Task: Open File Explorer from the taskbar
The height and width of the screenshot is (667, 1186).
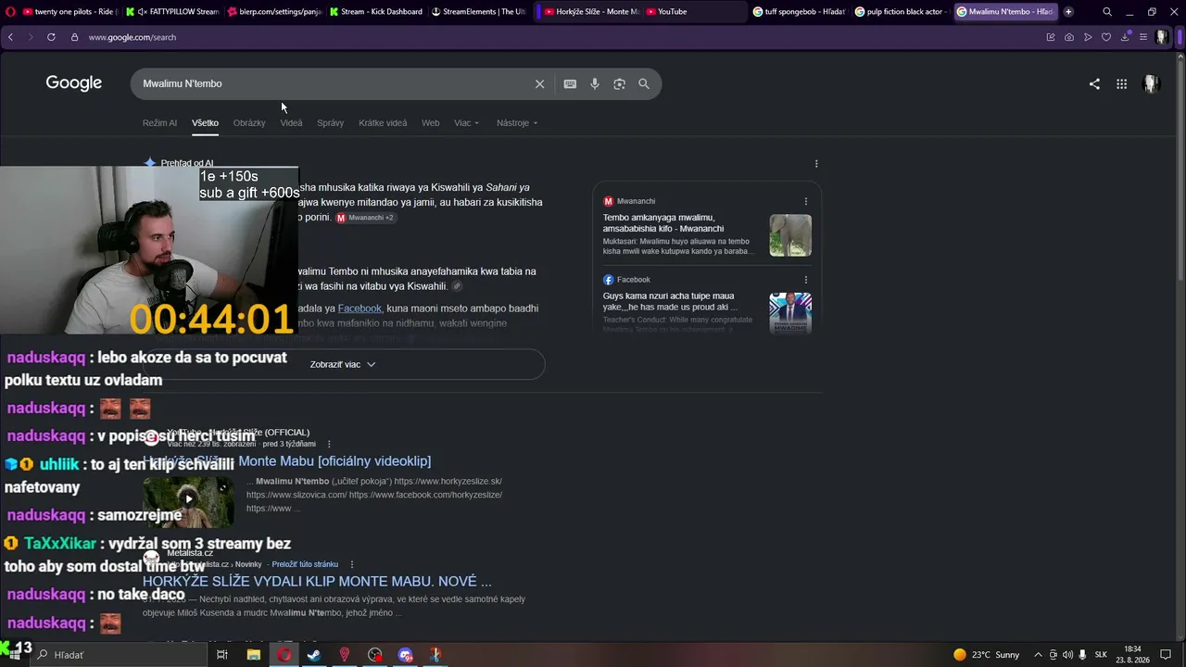Action: coord(253,655)
